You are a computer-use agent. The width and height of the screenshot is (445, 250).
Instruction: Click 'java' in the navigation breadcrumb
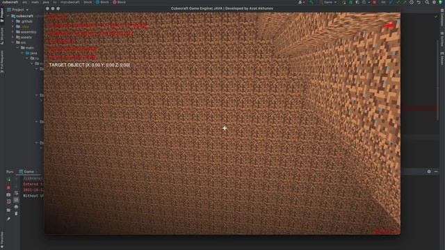46,2
